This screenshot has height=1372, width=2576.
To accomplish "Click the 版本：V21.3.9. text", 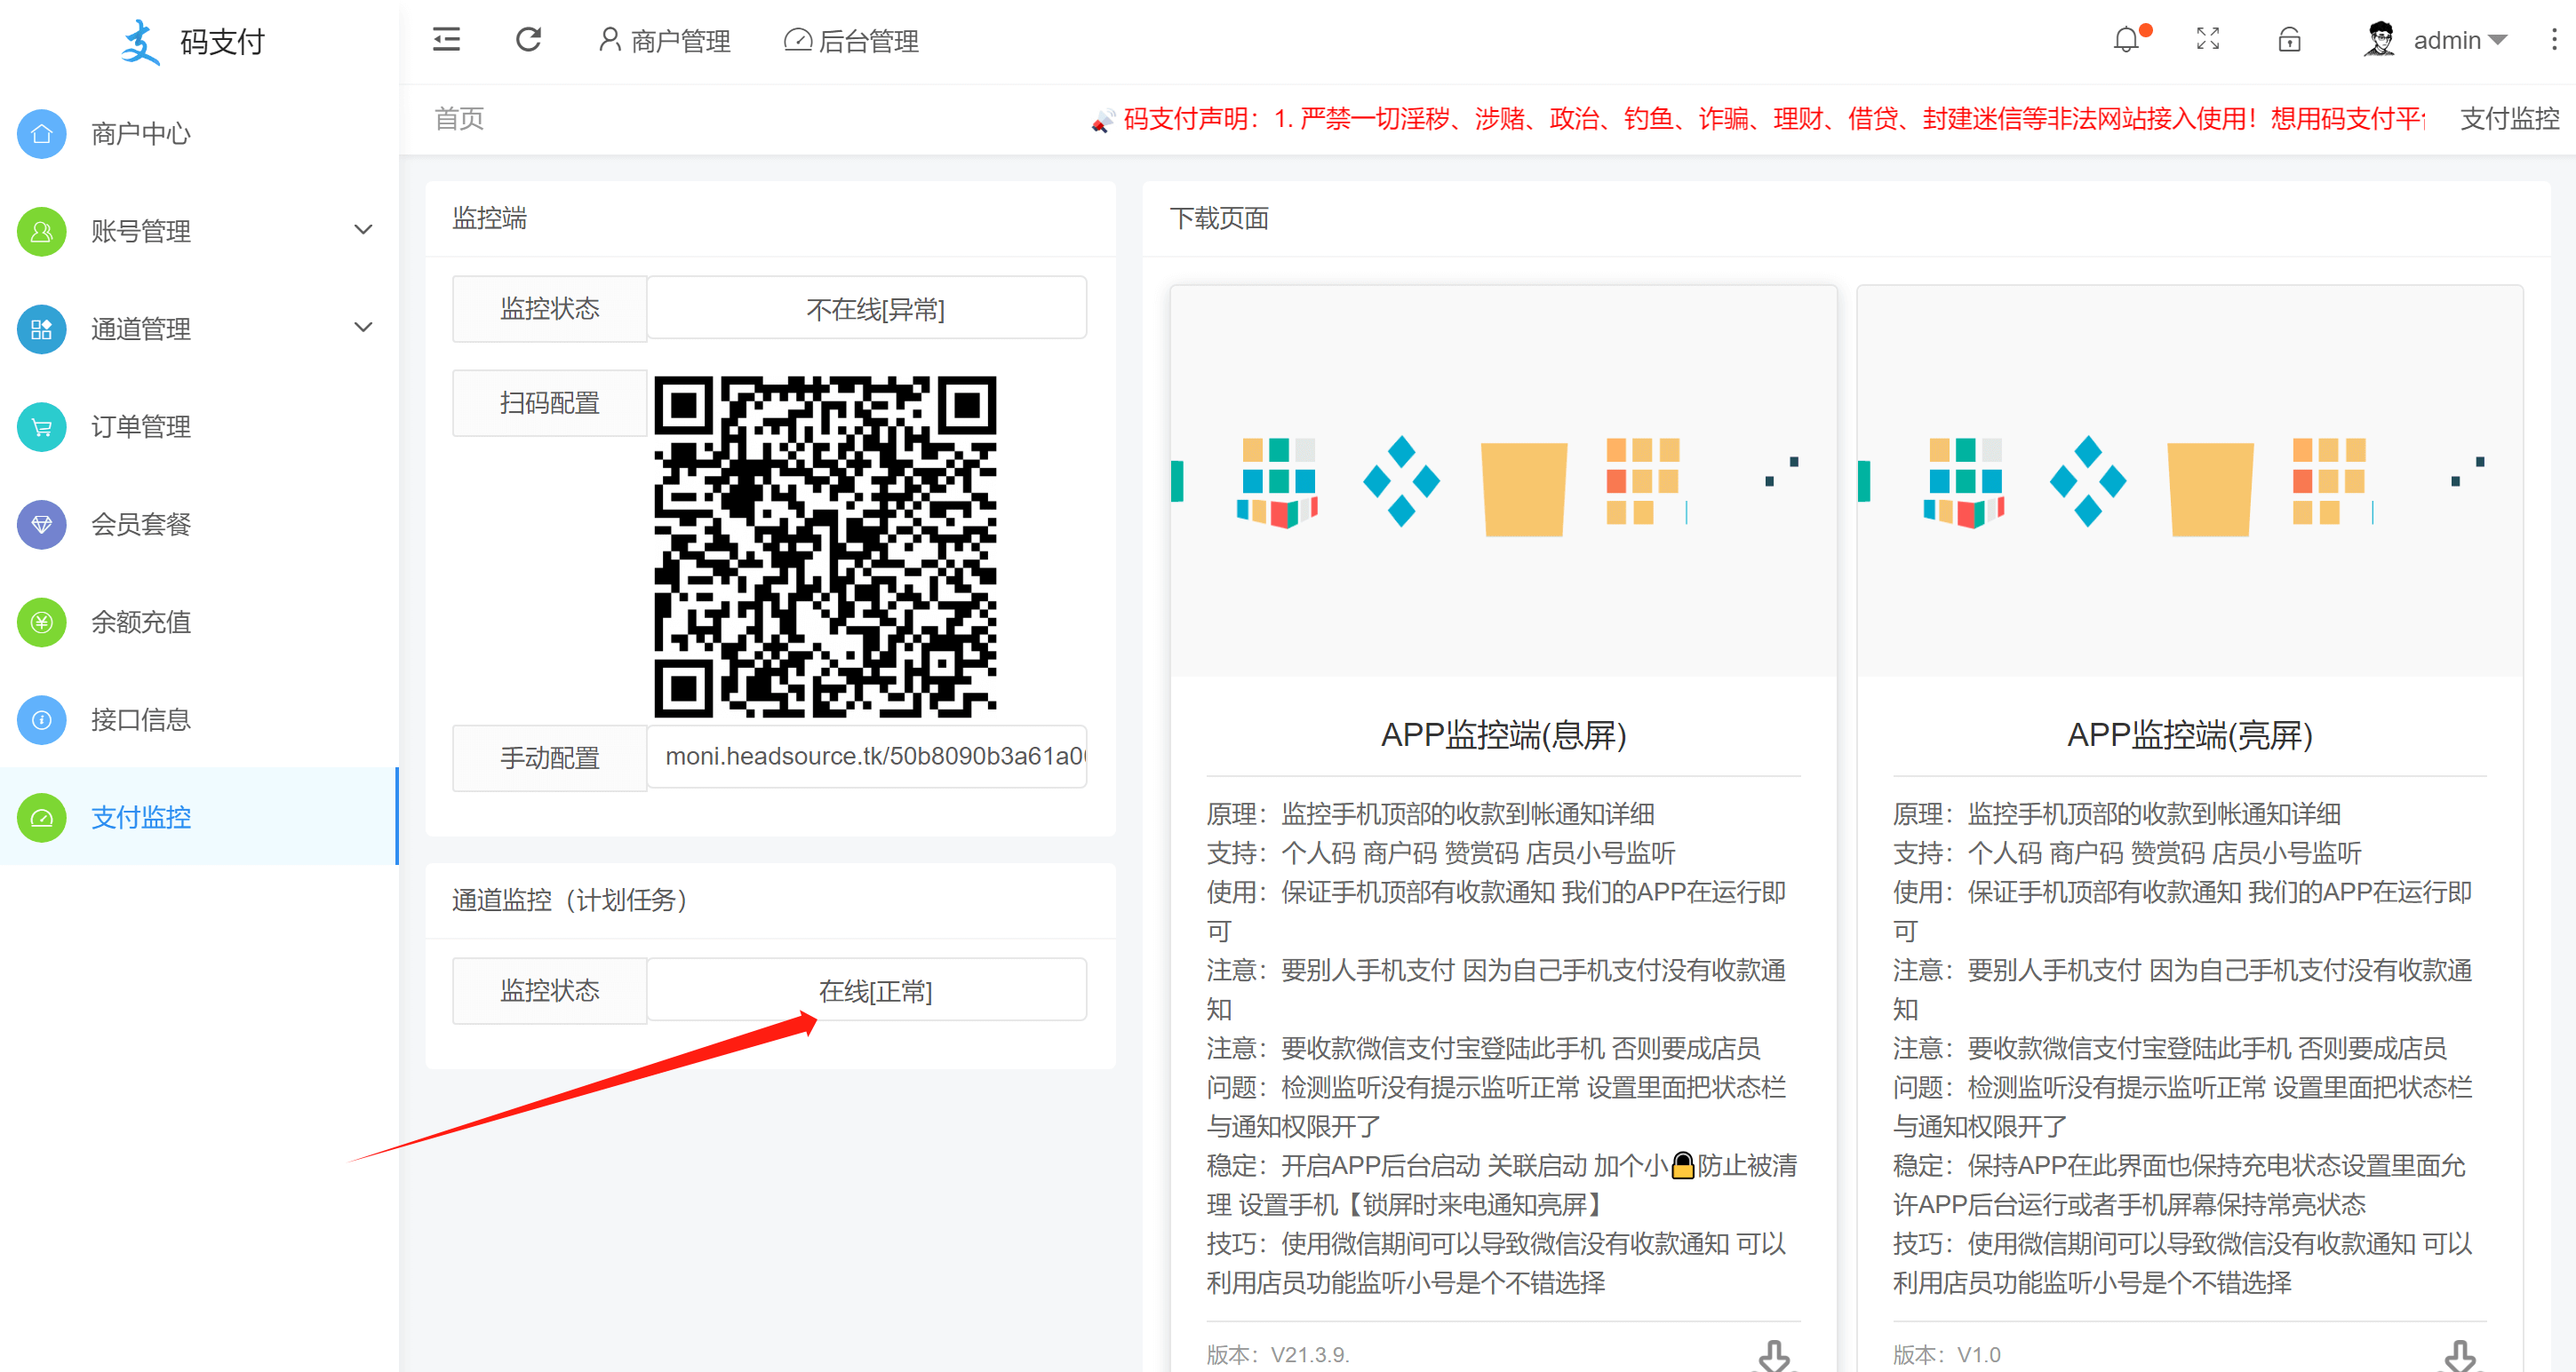I will coord(1278,1355).
